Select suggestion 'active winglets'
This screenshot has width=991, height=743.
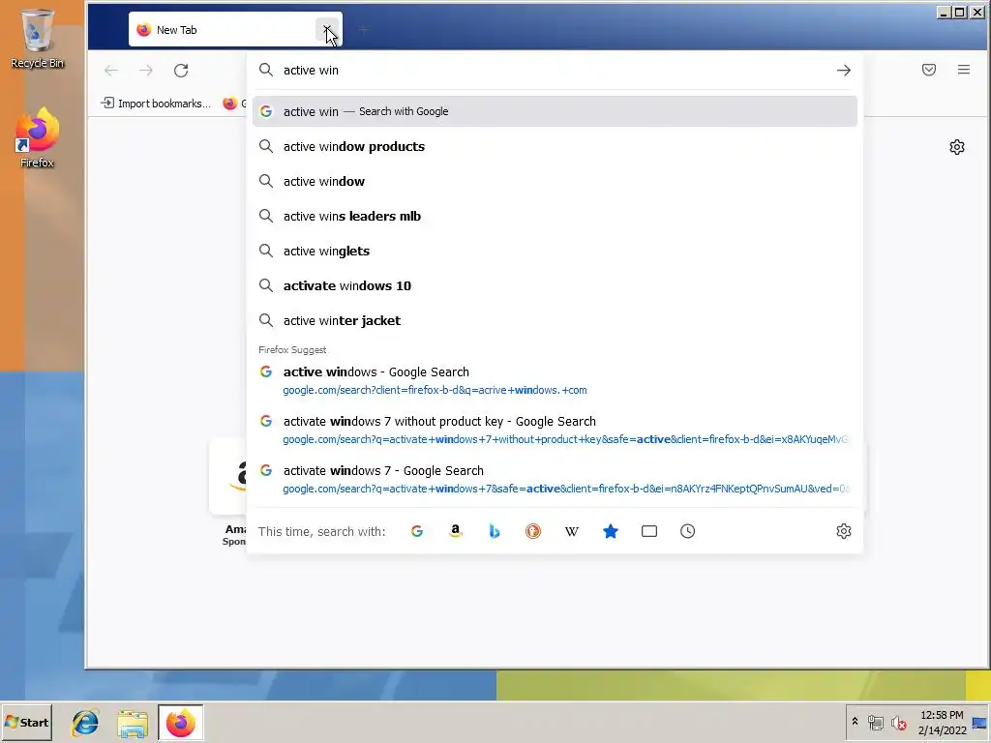555,251
